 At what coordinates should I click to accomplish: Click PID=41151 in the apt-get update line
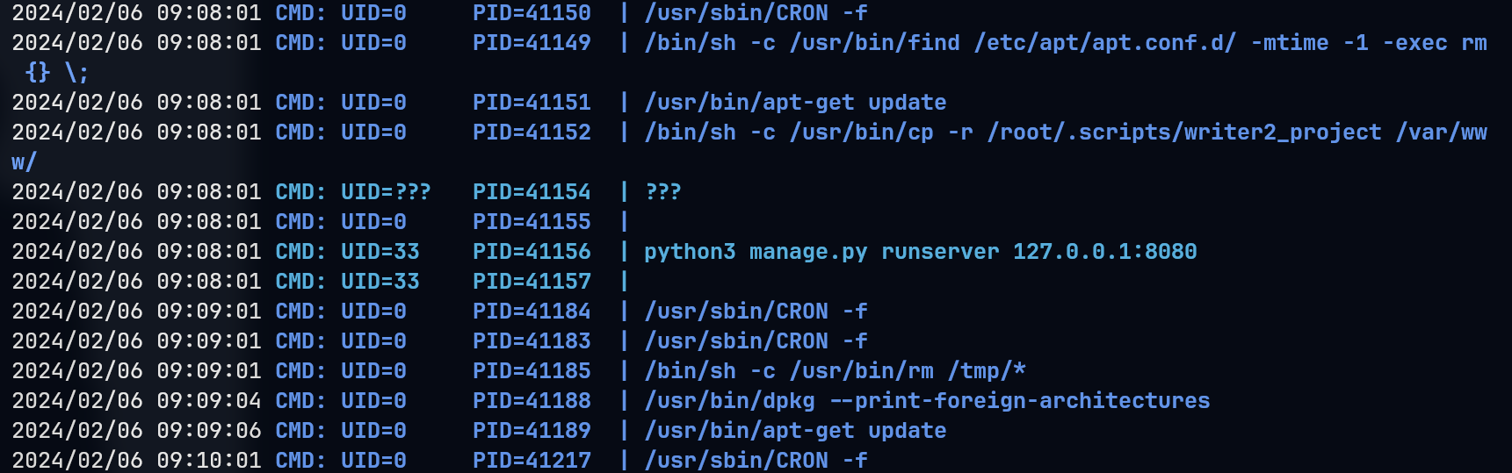[532, 103]
